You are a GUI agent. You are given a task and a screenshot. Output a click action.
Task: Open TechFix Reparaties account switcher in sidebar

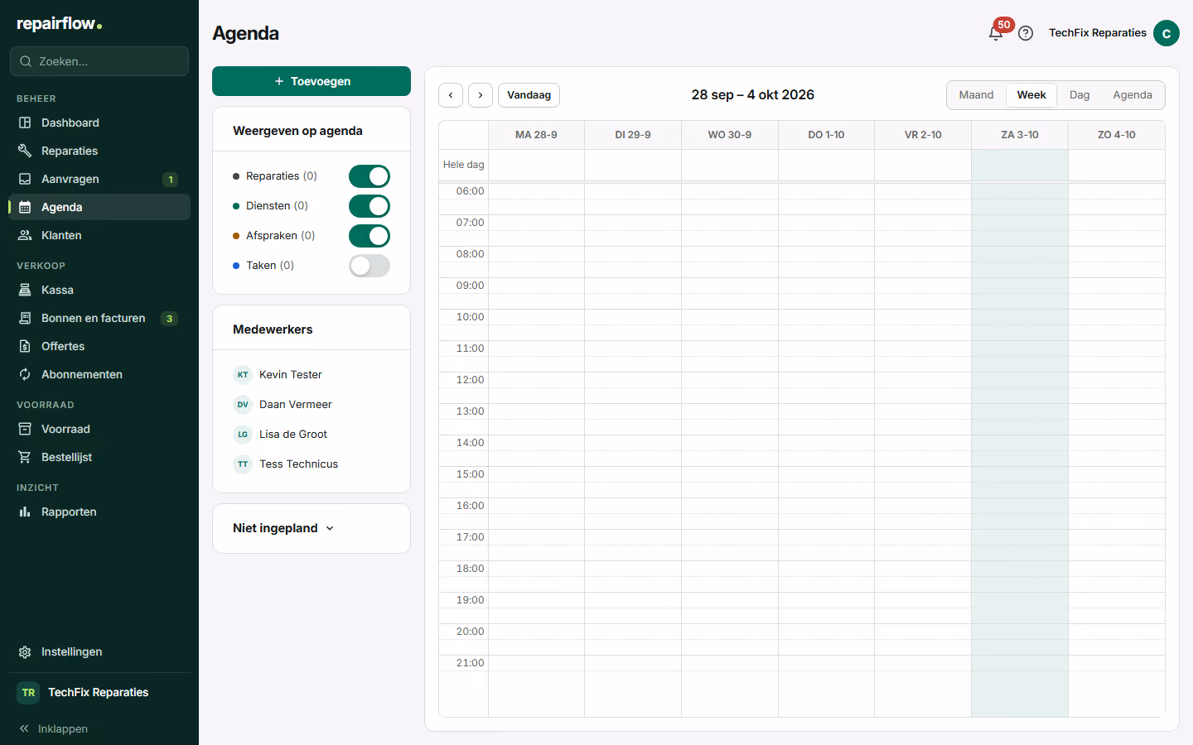(99, 692)
